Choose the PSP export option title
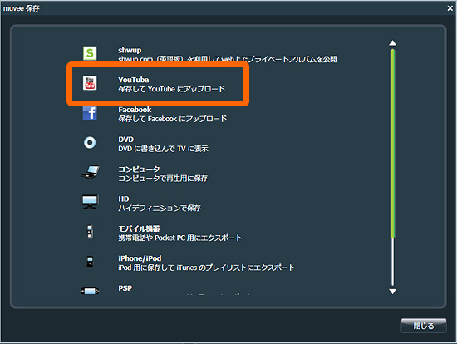457x344 pixels. click(x=125, y=288)
